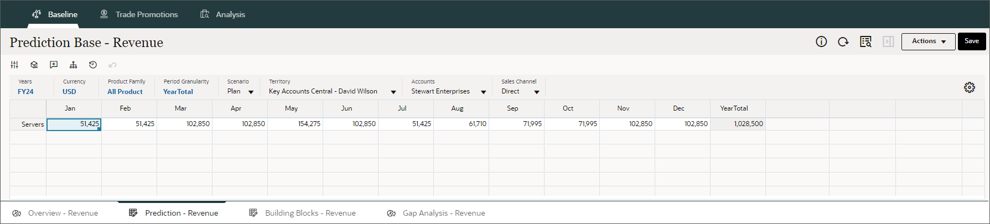The width and height of the screenshot is (990, 224).
Task: Click the YearTotal Period Granularity link
Action: 178,92
